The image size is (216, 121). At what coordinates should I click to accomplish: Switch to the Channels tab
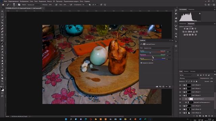click(186, 71)
